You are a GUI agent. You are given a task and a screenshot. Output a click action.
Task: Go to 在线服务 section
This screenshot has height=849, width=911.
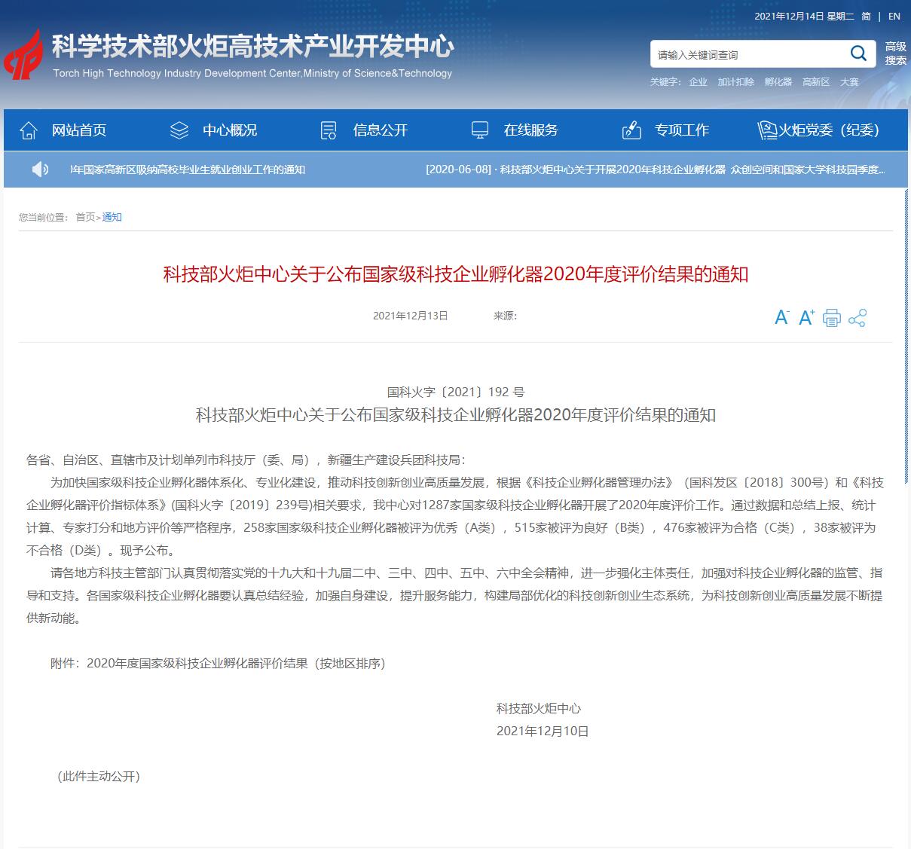pyautogui.click(x=530, y=130)
